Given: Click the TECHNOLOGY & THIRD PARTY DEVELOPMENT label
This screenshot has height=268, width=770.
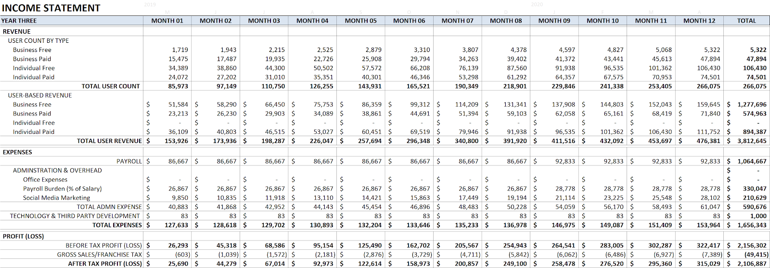Looking at the screenshot, I should pos(75,216).
